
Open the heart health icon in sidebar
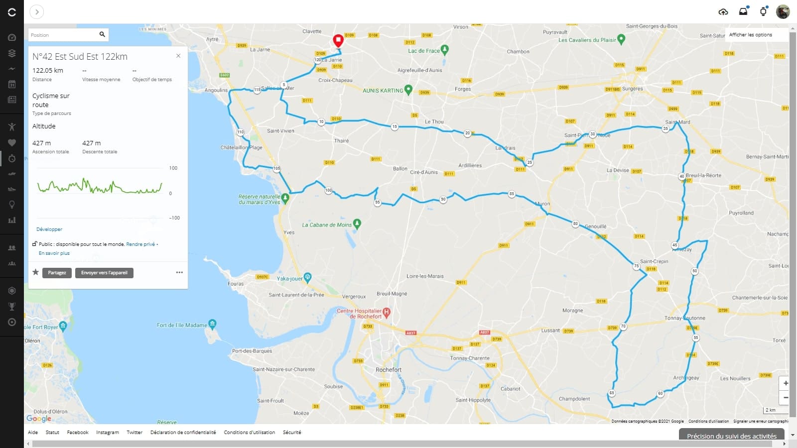click(x=12, y=143)
